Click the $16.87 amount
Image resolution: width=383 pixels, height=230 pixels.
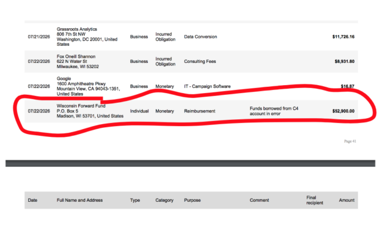click(x=348, y=86)
